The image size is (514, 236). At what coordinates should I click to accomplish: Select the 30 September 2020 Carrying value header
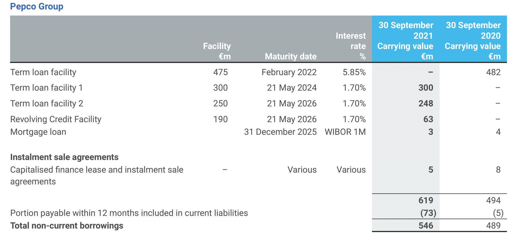473,41
